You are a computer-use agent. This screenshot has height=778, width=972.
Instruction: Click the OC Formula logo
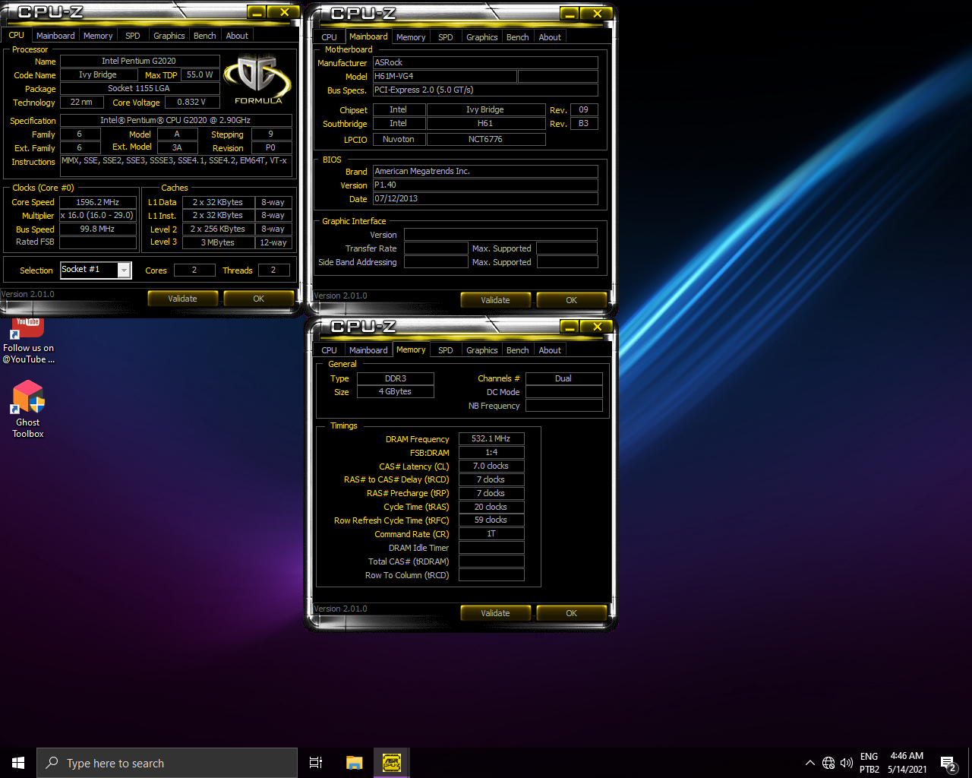(258, 79)
